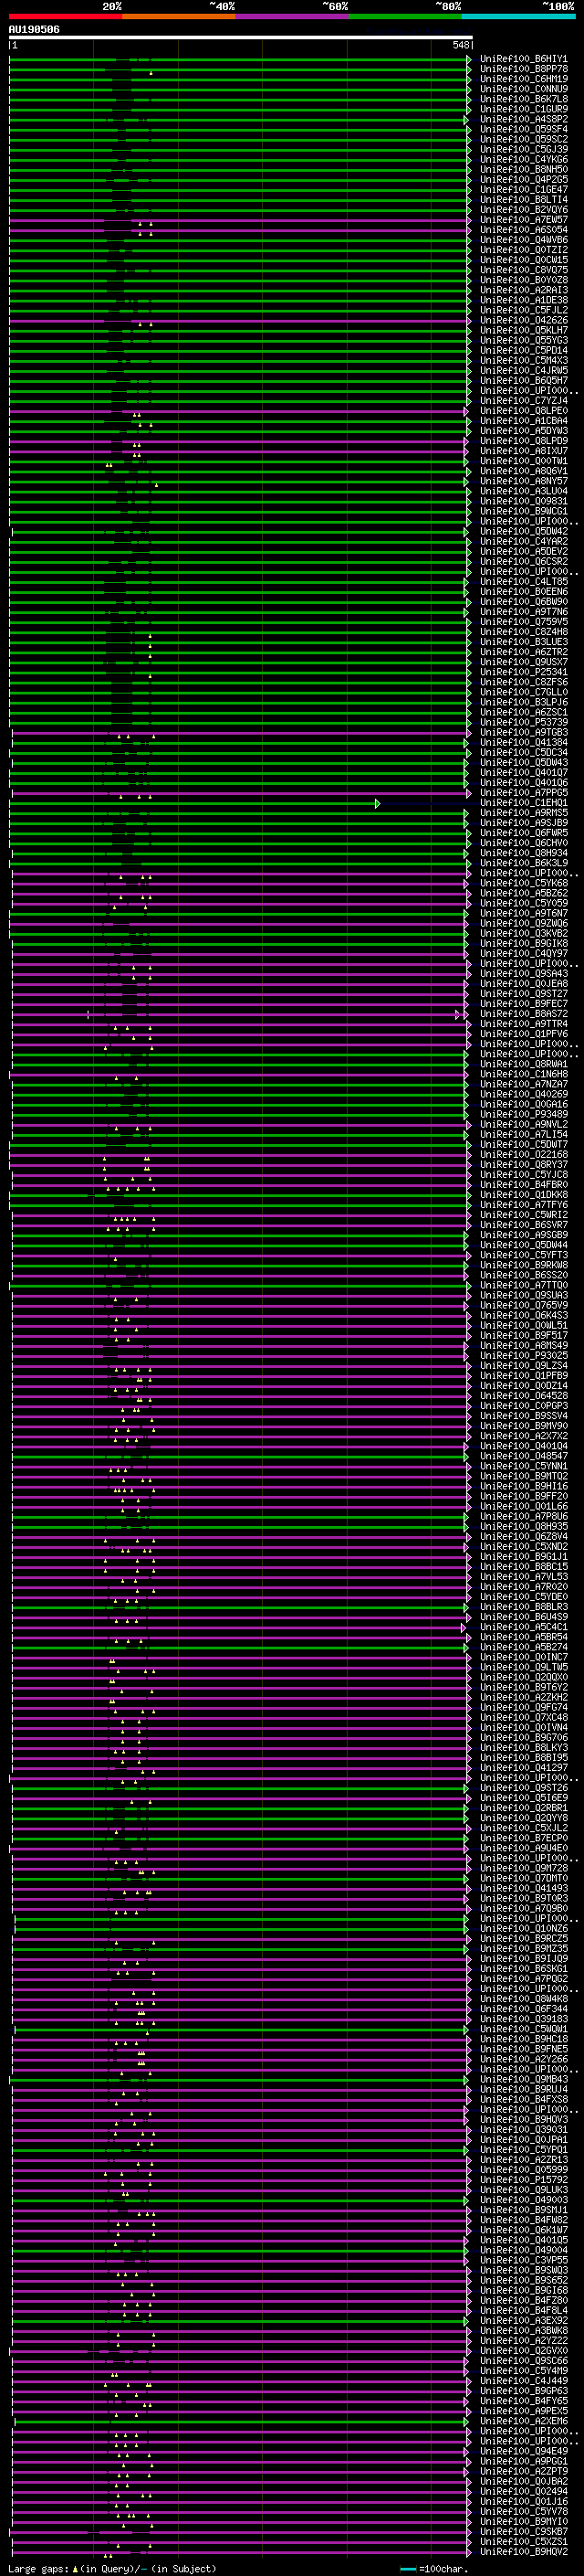Screen dimensions: 584x2576
Task: Click the UniRef100_Q5KLH7 label
Action: point(523,330)
